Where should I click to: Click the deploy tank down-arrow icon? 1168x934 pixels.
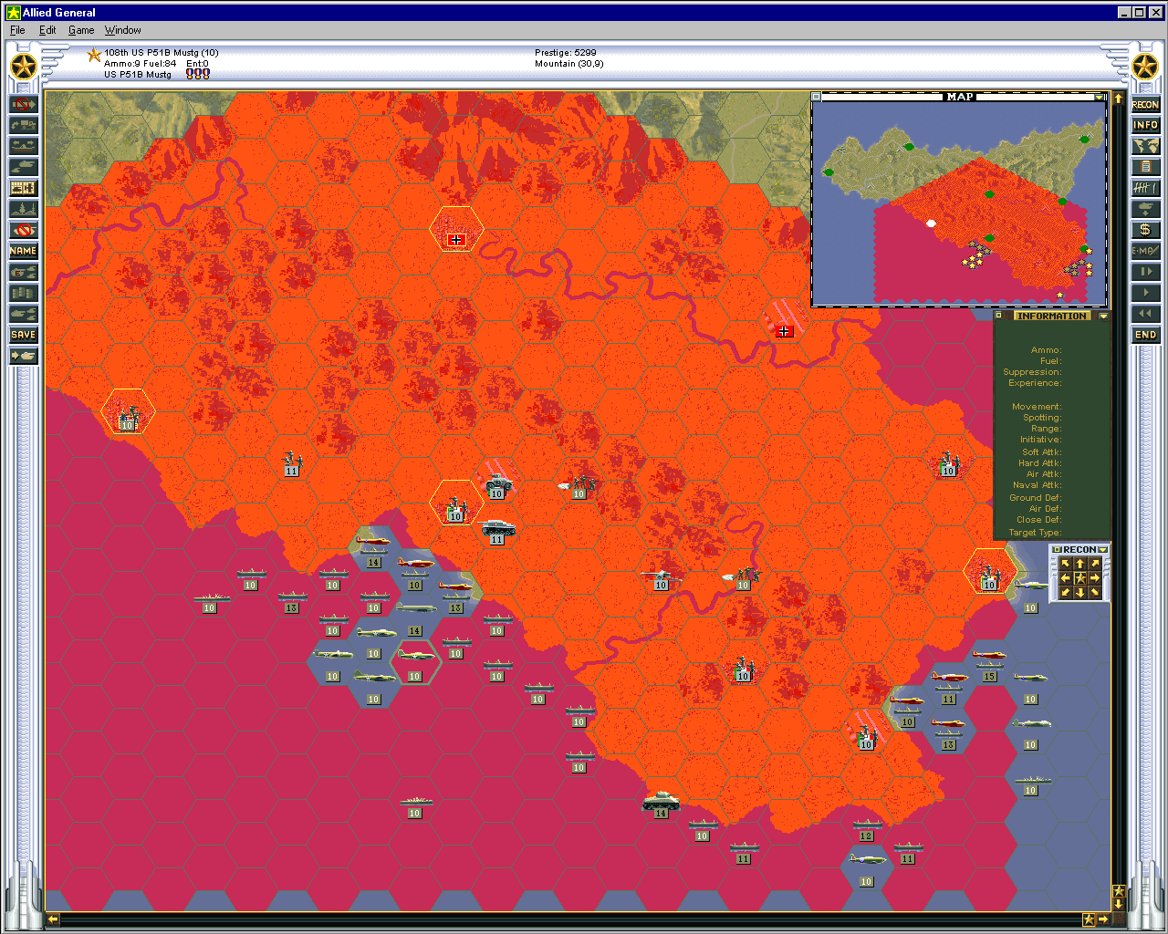[x=1145, y=209]
